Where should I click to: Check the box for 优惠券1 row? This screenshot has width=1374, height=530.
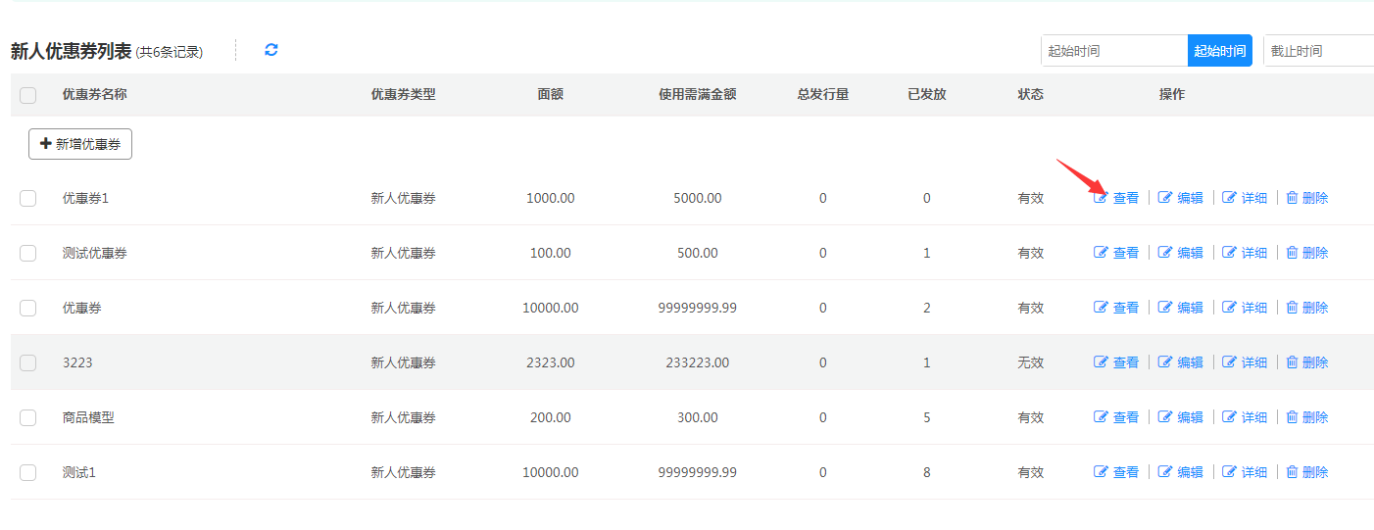(x=27, y=198)
